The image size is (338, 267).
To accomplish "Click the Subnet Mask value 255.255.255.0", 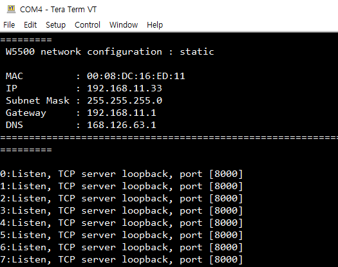I will coord(124,100).
